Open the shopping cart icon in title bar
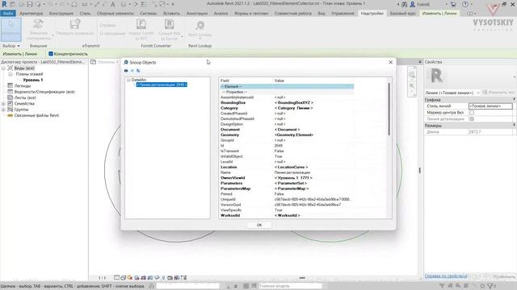 click(453, 4)
